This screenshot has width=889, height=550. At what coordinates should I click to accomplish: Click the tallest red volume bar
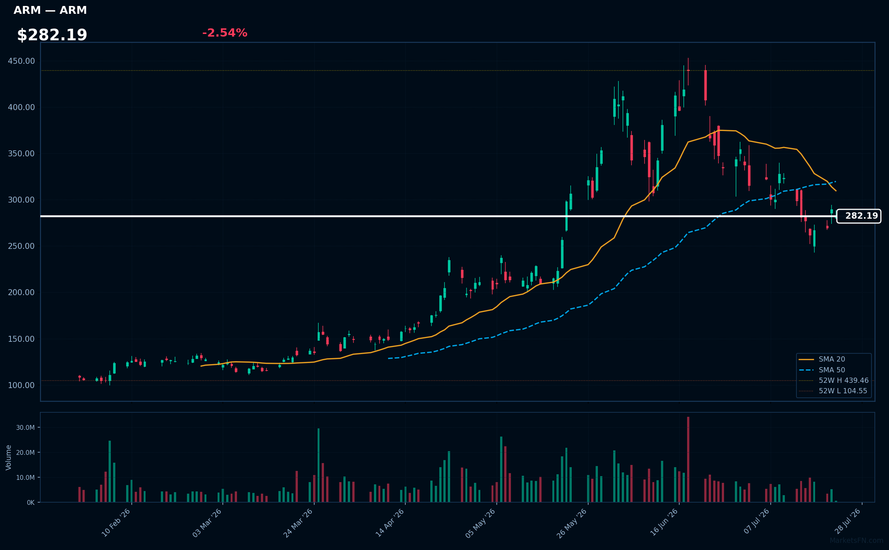point(688,459)
